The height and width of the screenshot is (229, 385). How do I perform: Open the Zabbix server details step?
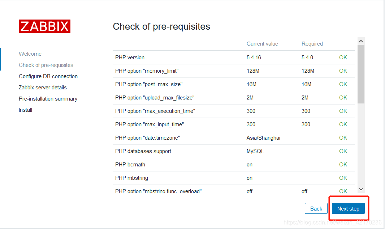point(43,88)
